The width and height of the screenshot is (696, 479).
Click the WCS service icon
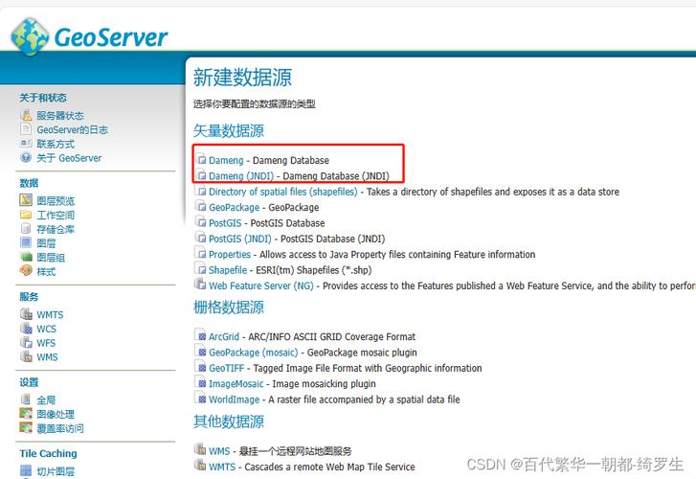26,329
